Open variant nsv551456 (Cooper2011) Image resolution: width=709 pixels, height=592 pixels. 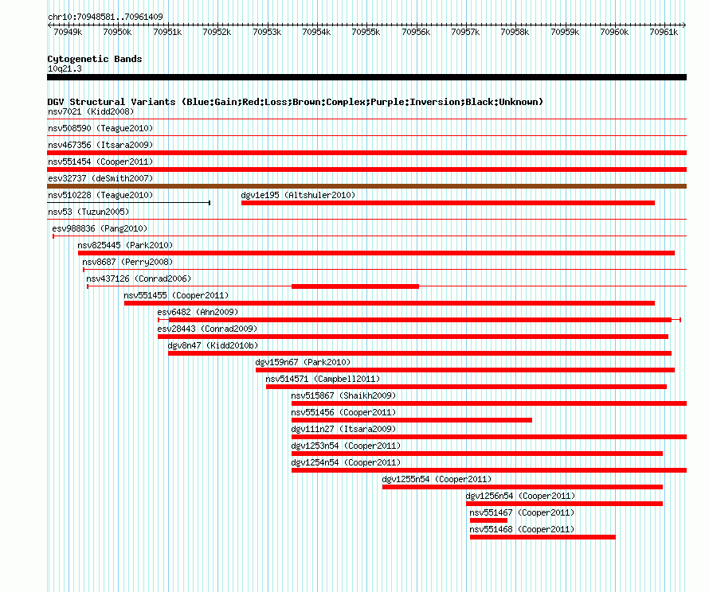click(x=343, y=412)
